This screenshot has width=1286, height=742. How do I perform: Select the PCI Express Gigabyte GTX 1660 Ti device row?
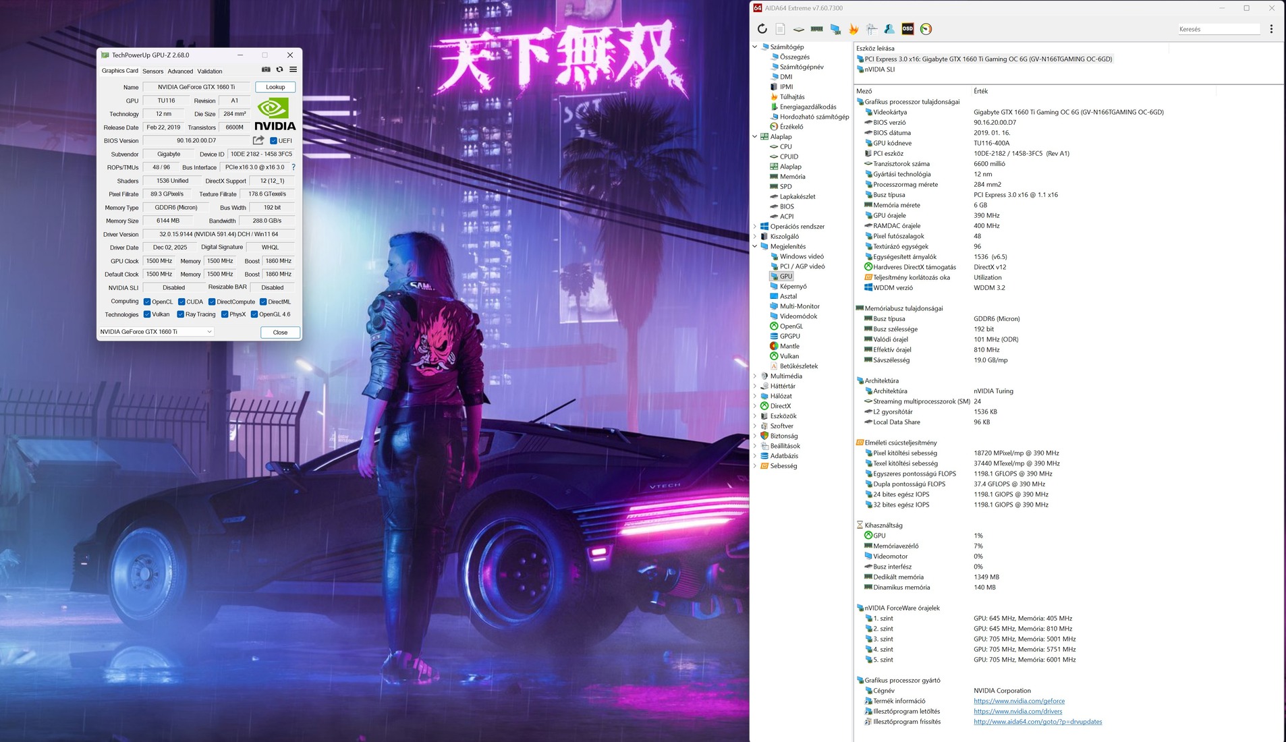(x=984, y=59)
